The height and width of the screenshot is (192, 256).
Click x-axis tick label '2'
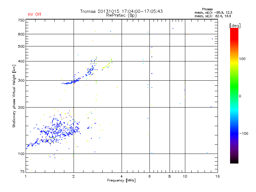(x=74, y=176)
